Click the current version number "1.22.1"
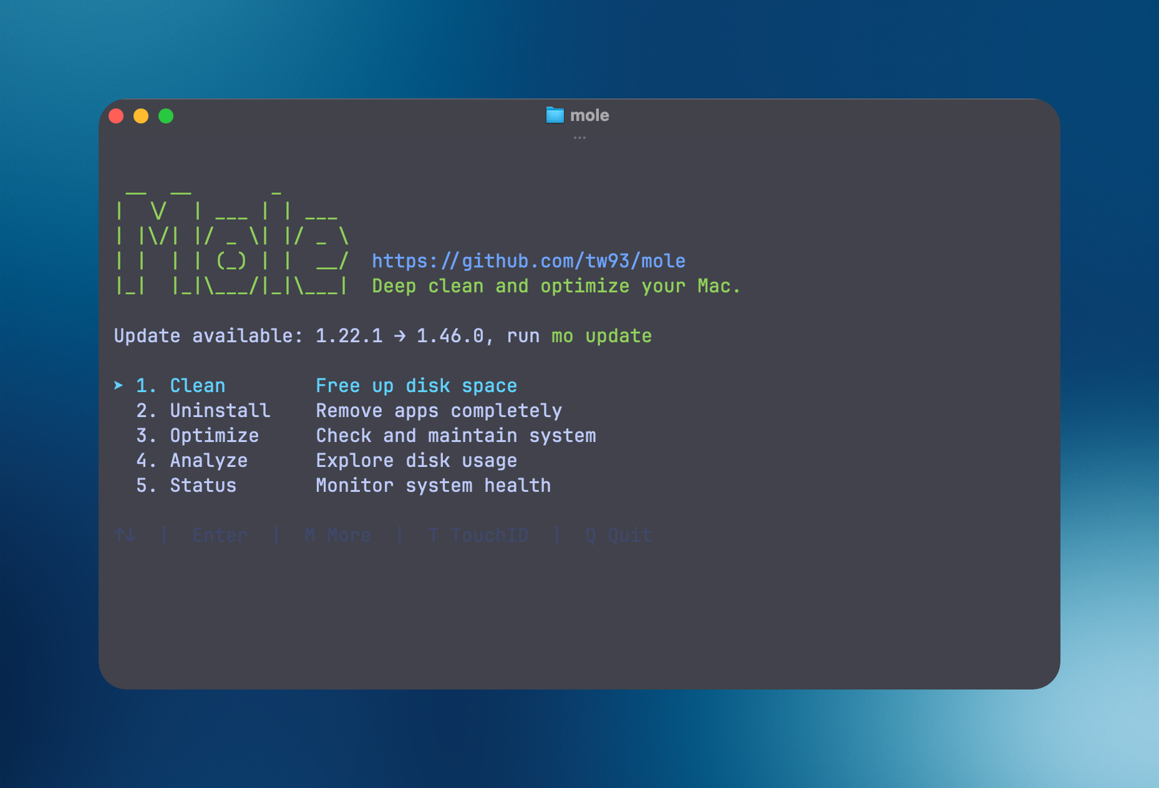The height and width of the screenshot is (788, 1159). 349,336
